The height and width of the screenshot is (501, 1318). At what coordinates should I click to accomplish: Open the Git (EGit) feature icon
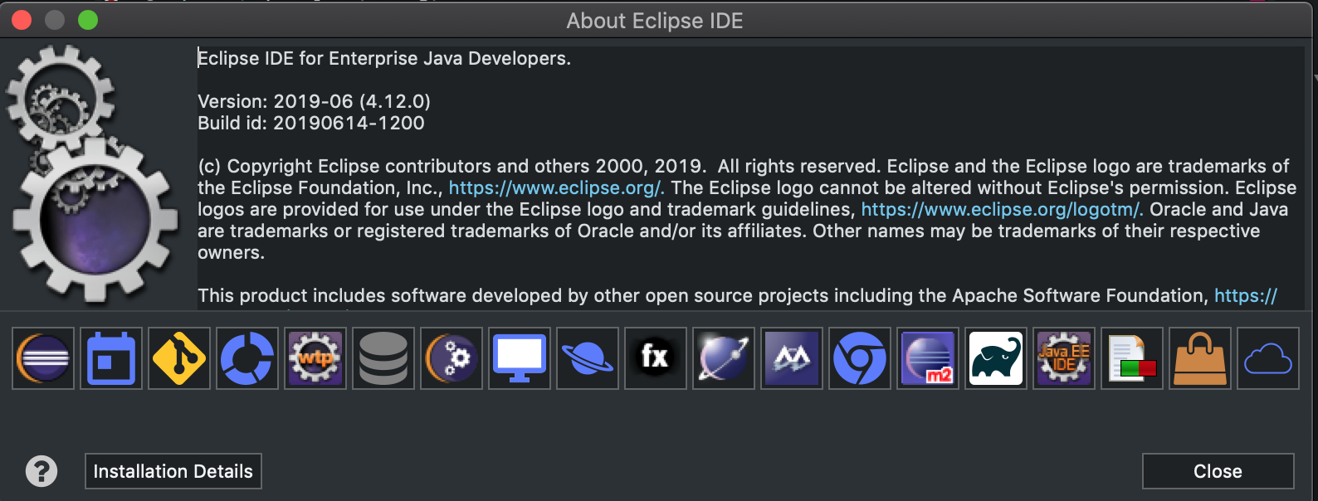pyautogui.click(x=179, y=358)
